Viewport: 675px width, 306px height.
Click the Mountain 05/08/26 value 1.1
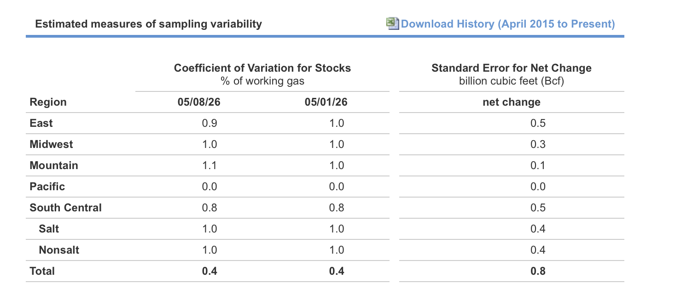[x=209, y=165]
